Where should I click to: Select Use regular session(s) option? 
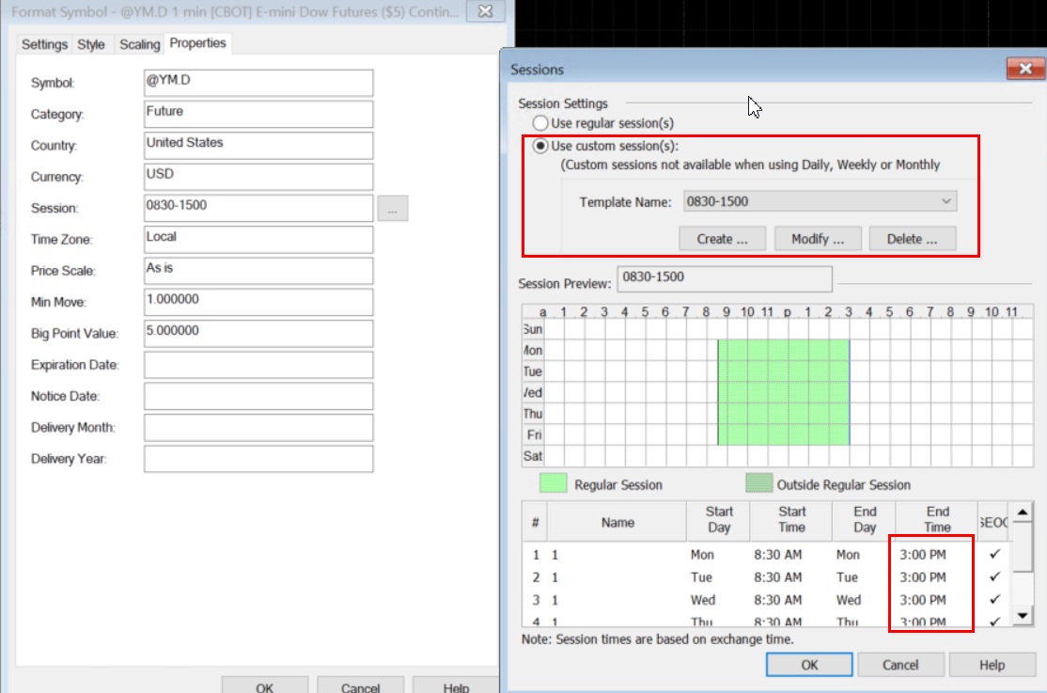pyautogui.click(x=540, y=123)
